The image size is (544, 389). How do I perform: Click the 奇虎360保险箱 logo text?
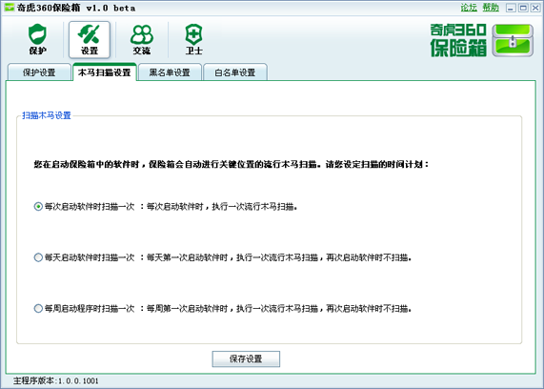[x=458, y=40]
